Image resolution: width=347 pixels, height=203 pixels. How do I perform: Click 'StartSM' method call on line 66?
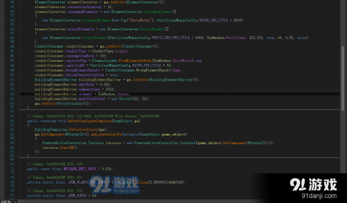[66, 148]
